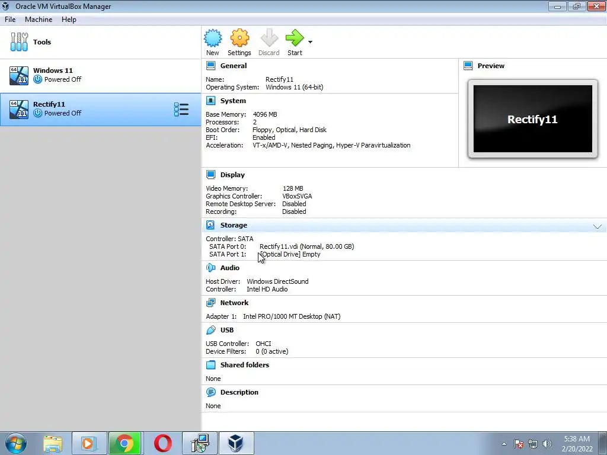Screen dimensions: 607x455
Task: Click the Display section screen icon
Action: (x=210, y=175)
